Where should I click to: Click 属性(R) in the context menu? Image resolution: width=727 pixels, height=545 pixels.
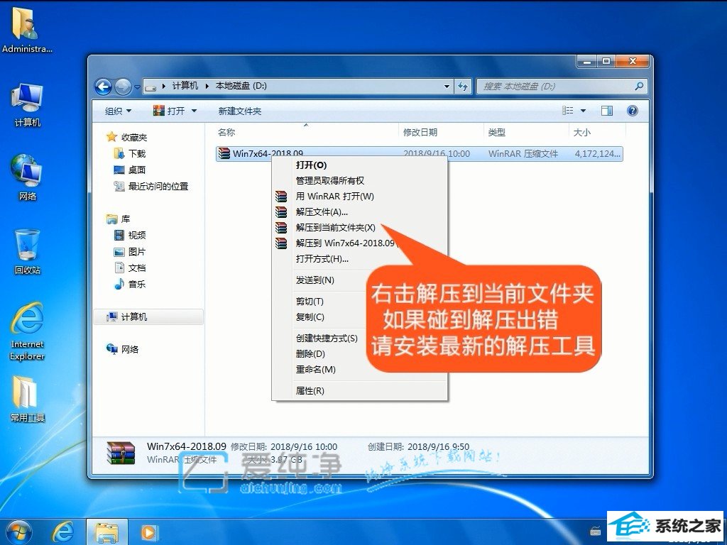[x=310, y=391]
